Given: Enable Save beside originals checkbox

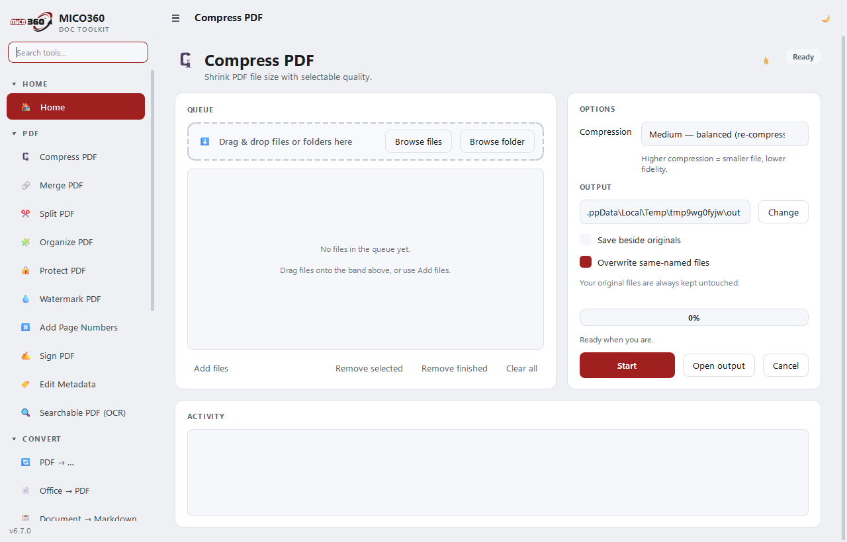Looking at the screenshot, I should pos(586,240).
